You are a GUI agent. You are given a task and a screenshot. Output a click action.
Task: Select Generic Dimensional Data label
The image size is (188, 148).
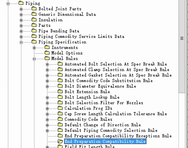pos(67,14)
